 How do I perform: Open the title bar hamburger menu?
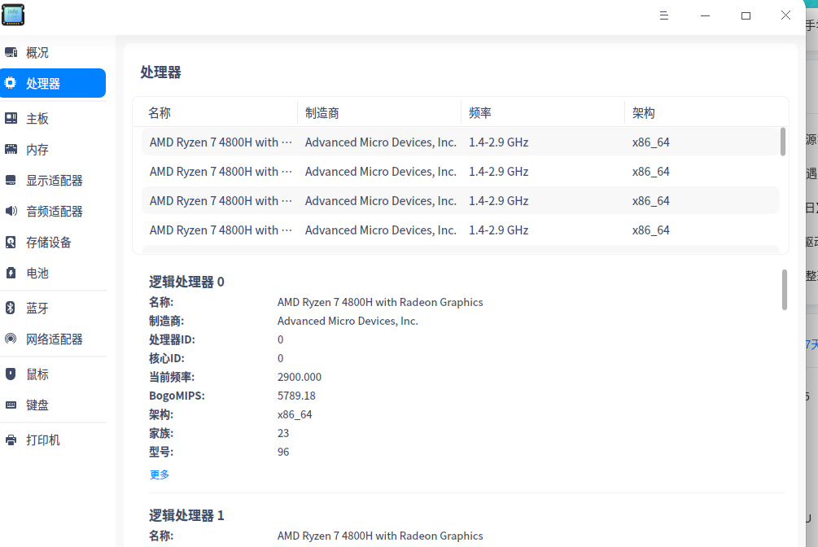click(664, 15)
